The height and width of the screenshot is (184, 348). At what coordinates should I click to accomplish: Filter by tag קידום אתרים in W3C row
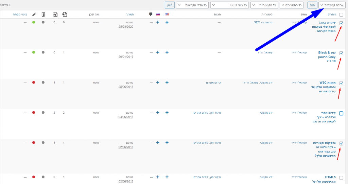click(213, 83)
